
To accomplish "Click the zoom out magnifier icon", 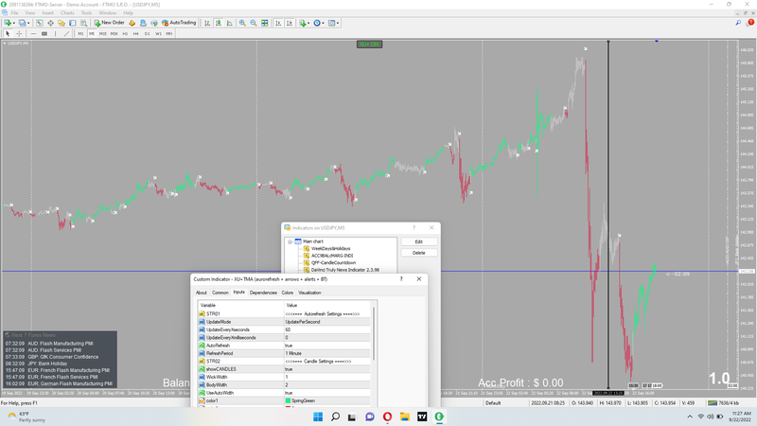I will pyautogui.click(x=253, y=23).
